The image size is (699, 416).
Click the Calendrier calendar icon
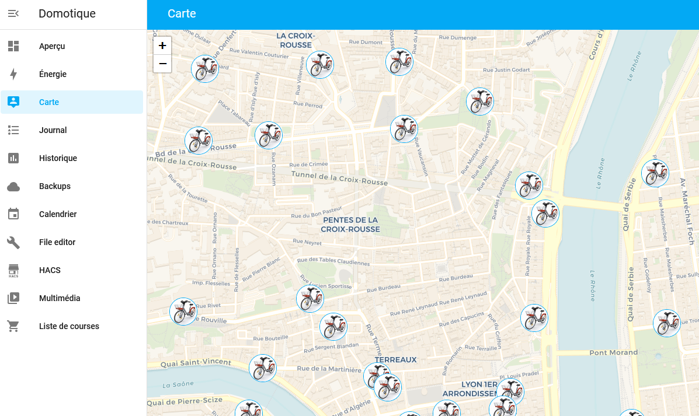click(13, 214)
